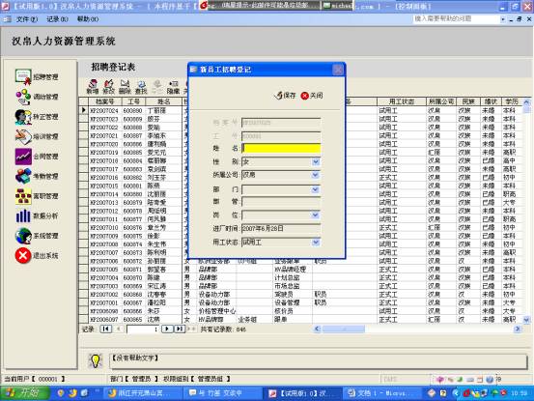Click the 计划总监 cell
The image size is (534, 401).
click(293, 277)
